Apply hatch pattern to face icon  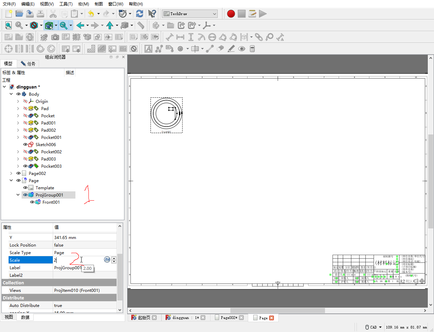pos(91,49)
